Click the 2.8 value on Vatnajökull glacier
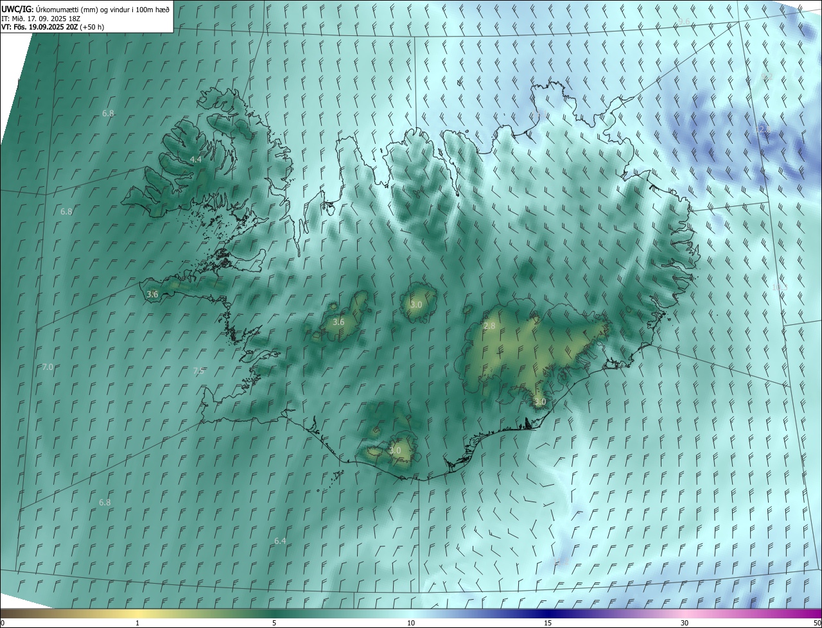Viewport: 822px width, 628px height. point(489,326)
